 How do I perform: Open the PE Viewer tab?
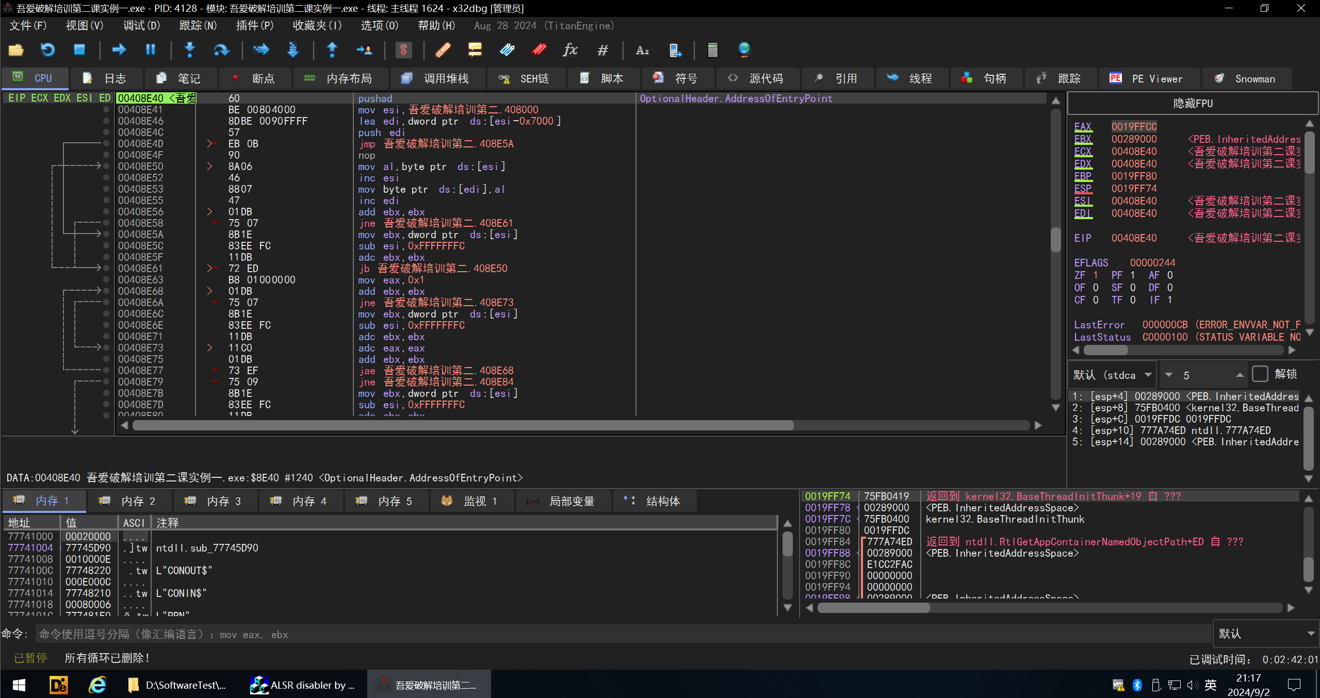click(x=1149, y=78)
